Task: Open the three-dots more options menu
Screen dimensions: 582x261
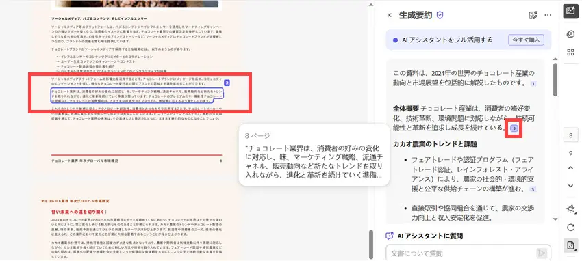Action: coord(548,15)
